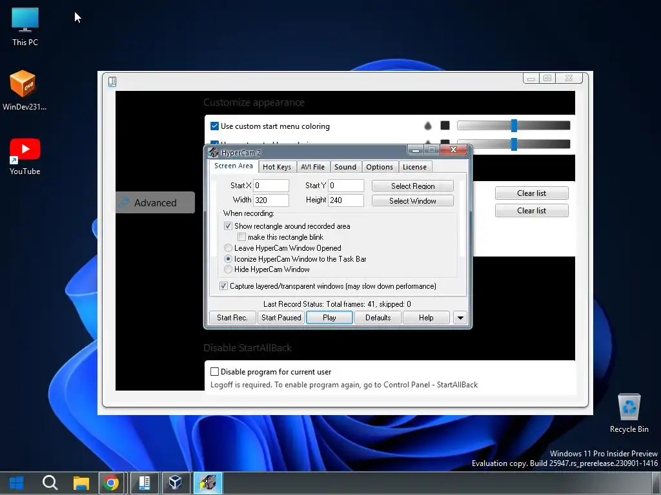Open taskbar Search magnifier
661x495 pixels.
(x=50, y=483)
